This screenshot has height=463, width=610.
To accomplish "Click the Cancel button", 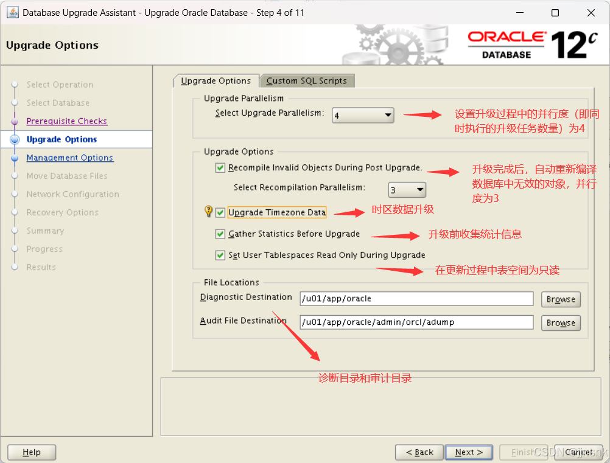I will pos(578,452).
